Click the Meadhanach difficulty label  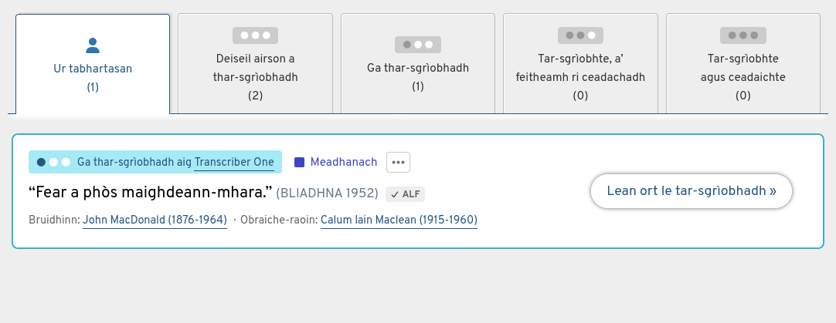click(x=344, y=162)
